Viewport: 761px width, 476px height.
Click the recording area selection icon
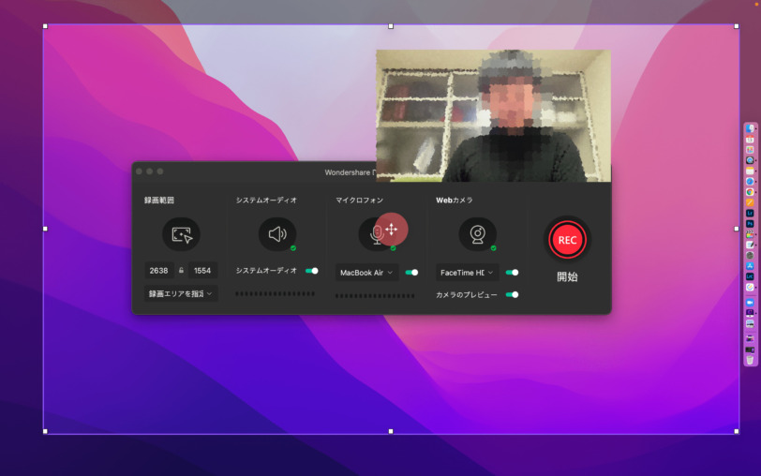tap(181, 234)
